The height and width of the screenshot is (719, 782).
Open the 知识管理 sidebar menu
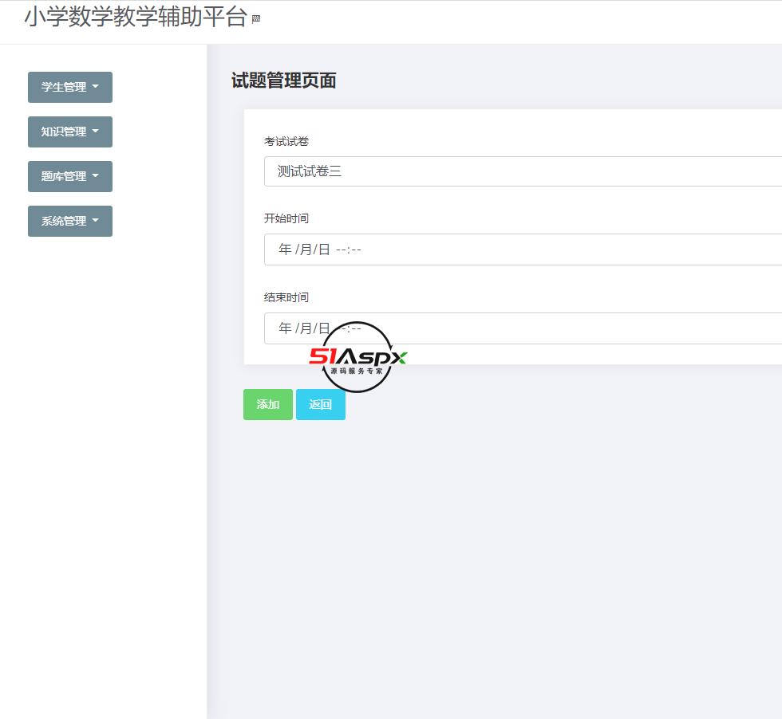coord(70,132)
